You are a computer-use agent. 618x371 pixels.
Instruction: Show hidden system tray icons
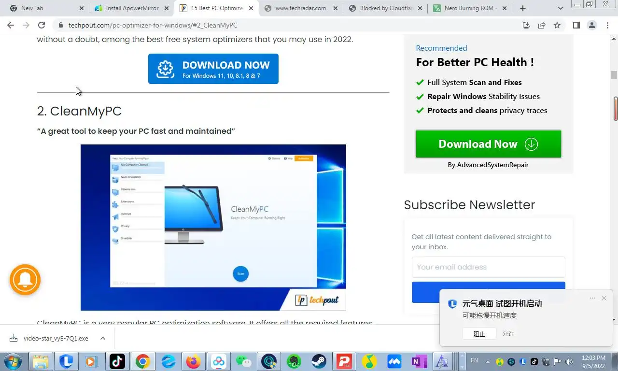pos(488,361)
